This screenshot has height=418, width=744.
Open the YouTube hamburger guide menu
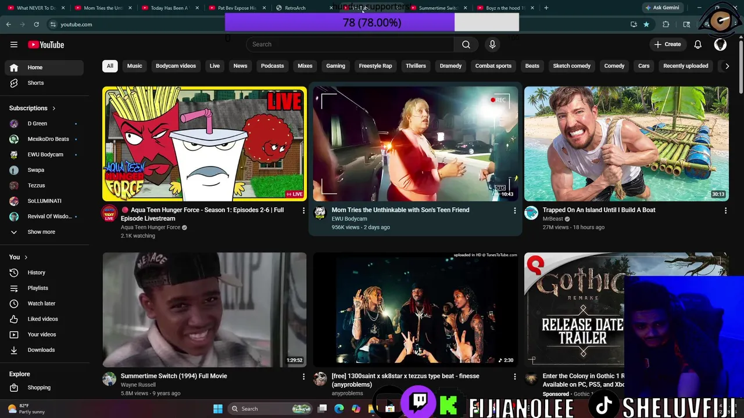[x=14, y=45]
